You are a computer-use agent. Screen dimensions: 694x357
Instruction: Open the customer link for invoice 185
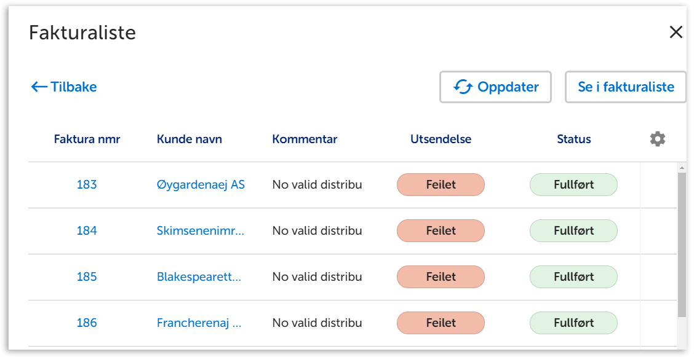pyautogui.click(x=199, y=277)
